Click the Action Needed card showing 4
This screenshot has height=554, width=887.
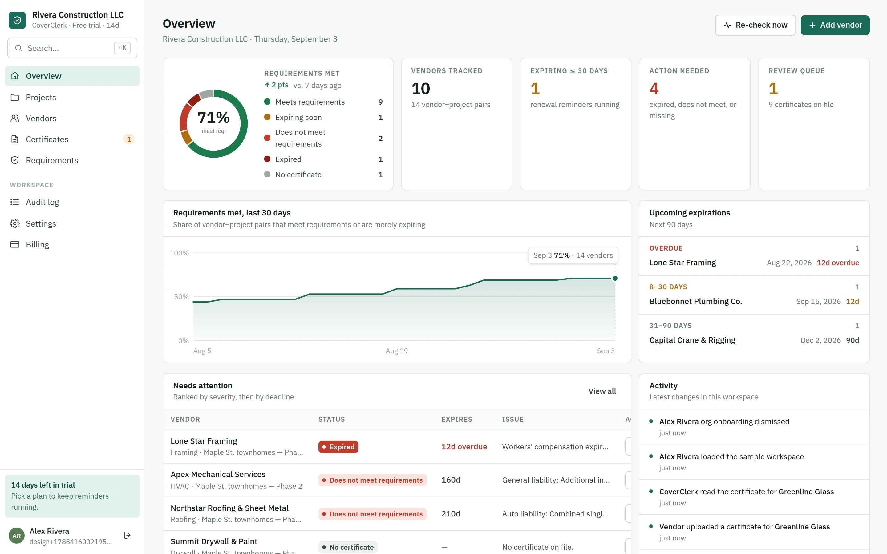(x=695, y=124)
